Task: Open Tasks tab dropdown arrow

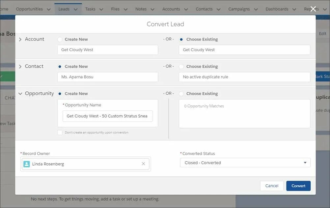Action: pos(101,9)
